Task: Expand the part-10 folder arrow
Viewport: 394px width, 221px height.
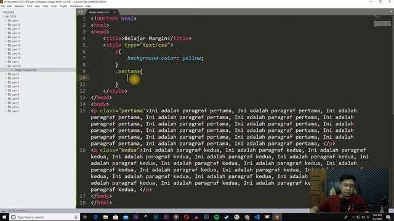Action: (6, 25)
